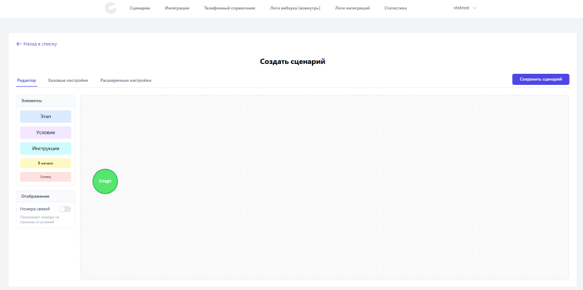The image size is (583, 290).
Task: Open the Статистика page
Action: 395,8
